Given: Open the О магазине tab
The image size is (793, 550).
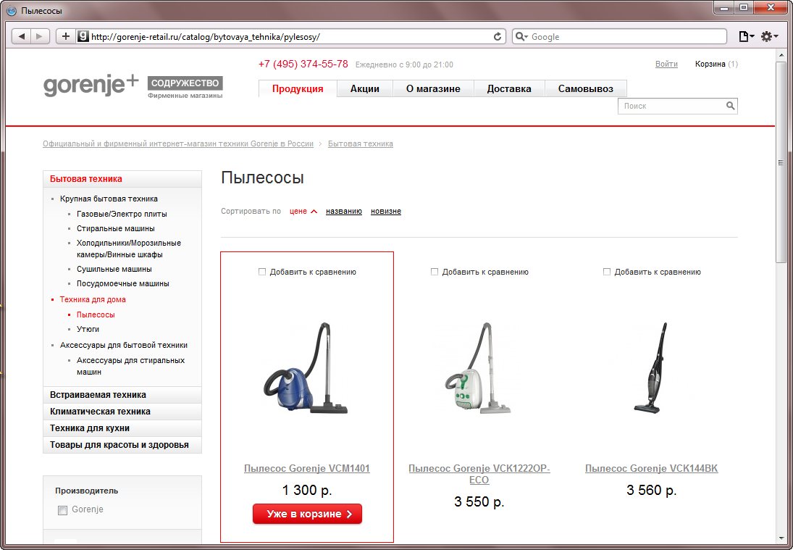Looking at the screenshot, I should coord(433,88).
